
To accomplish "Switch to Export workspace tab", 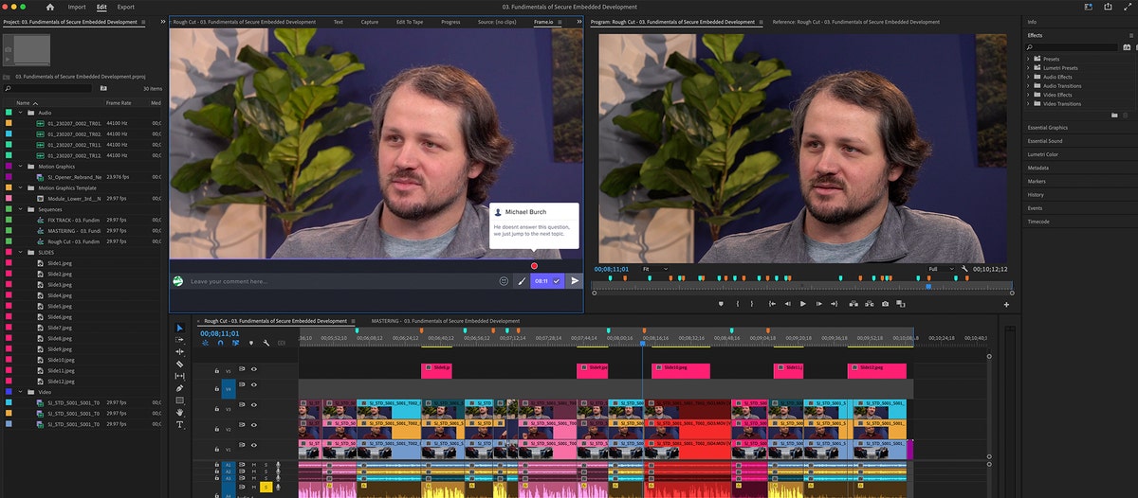I will coord(125,7).
